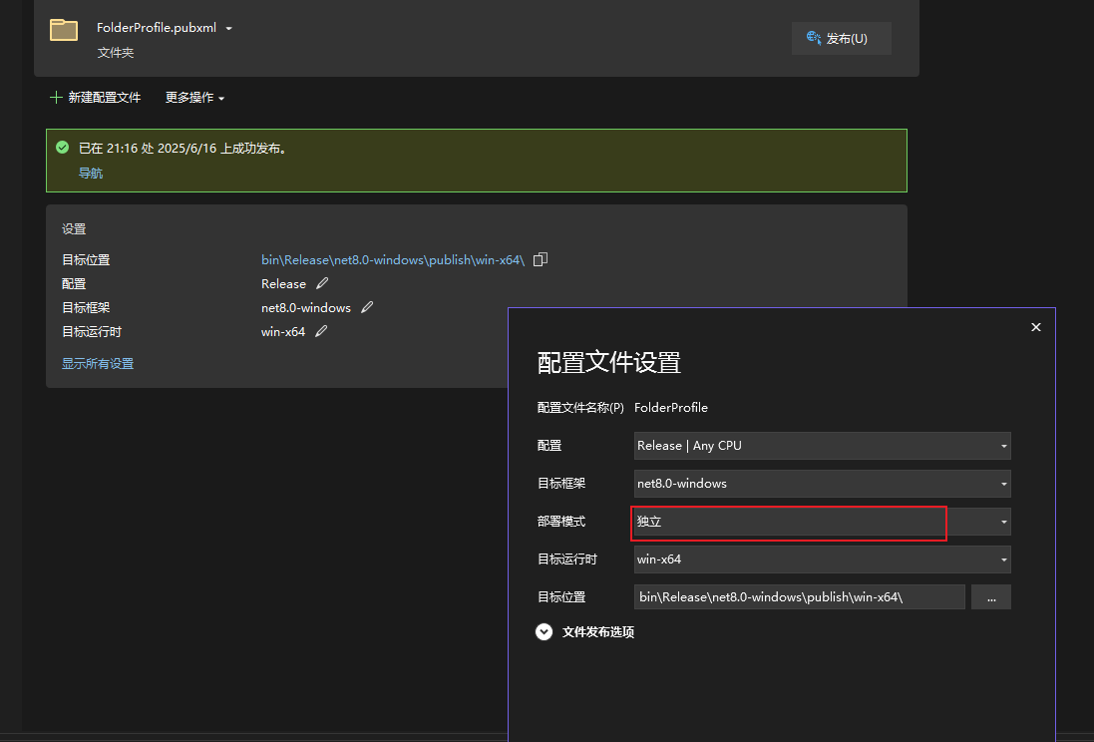Open the 部署模式 独立 dropdown
The width and height of the screenshot is (1094, 742).
coord(823,522)
